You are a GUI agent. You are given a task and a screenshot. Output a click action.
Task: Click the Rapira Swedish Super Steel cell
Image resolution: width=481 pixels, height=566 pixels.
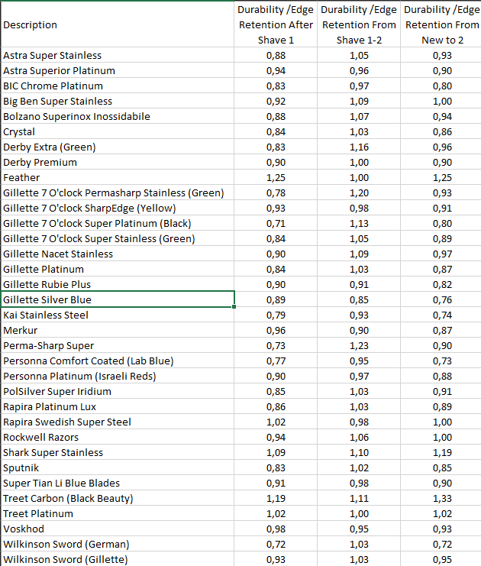118,422
